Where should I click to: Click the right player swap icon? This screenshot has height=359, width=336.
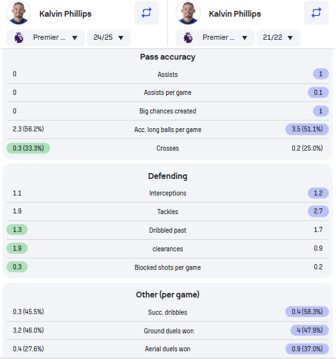[x=316, y=13]
